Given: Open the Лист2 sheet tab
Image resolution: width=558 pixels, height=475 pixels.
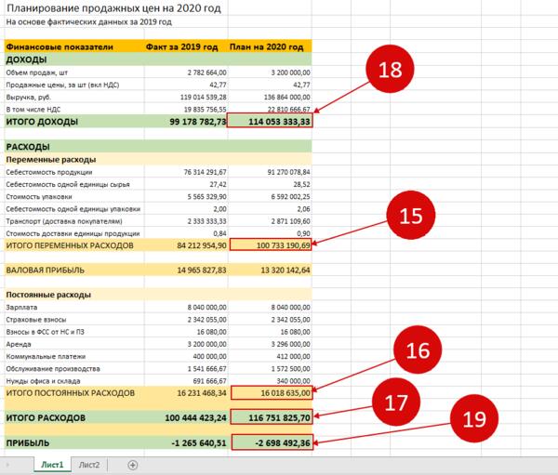Looking at the screenshot, I should click(x=89, y=465).
